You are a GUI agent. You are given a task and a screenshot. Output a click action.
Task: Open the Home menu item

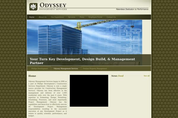32,17
